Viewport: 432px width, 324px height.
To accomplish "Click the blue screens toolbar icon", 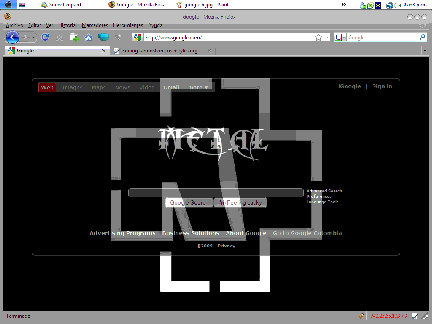I will click(x=103, y=37).
